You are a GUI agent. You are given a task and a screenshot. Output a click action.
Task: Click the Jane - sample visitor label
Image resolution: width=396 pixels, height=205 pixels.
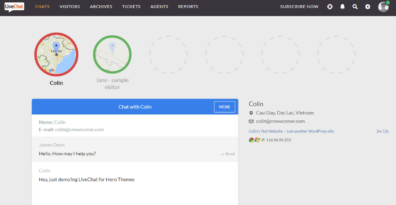[x=112, y=84]
